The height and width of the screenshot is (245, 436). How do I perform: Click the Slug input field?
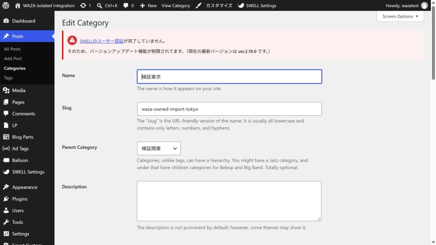(x=230, y=109)
